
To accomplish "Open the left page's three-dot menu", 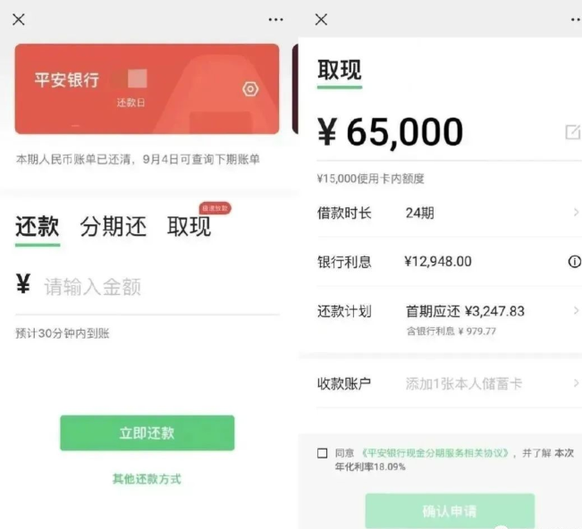I will click(x=275, y=20).
